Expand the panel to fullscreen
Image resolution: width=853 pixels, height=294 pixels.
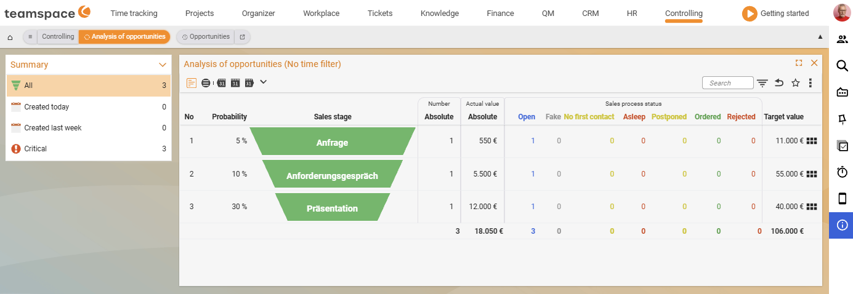[x=799, y=63]
